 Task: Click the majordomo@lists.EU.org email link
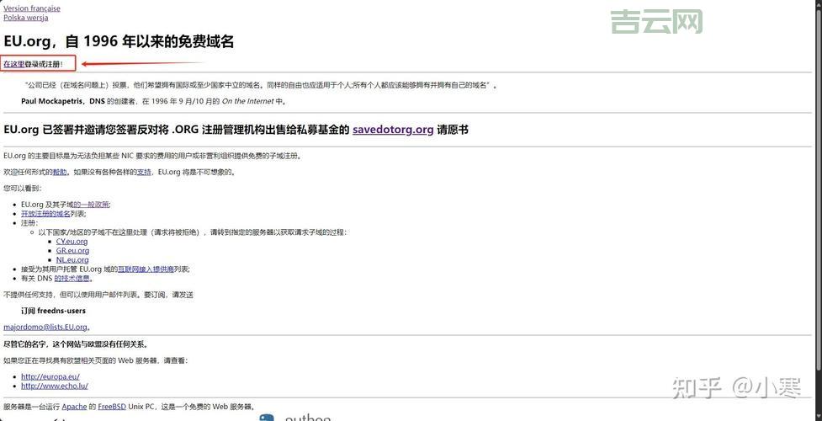(x=45, y=327)
